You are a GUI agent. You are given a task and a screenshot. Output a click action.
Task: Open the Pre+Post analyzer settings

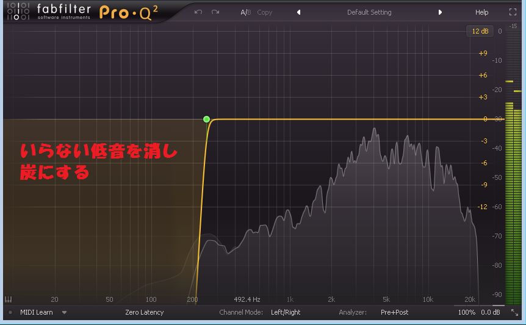(x=394, y=312)
